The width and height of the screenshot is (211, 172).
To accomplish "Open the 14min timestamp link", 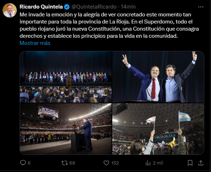I will 128,7.
